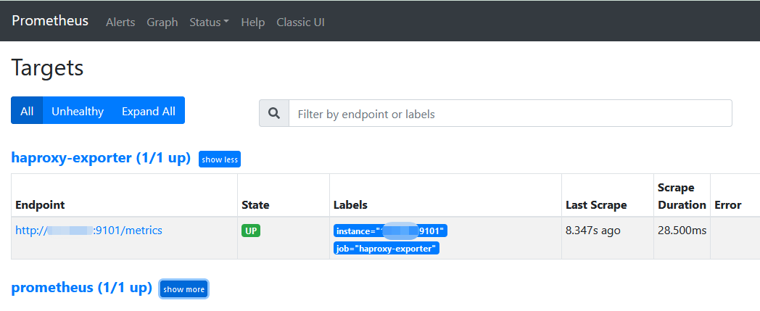Focus the filter by endpoint field

click(x=511, y=113)
